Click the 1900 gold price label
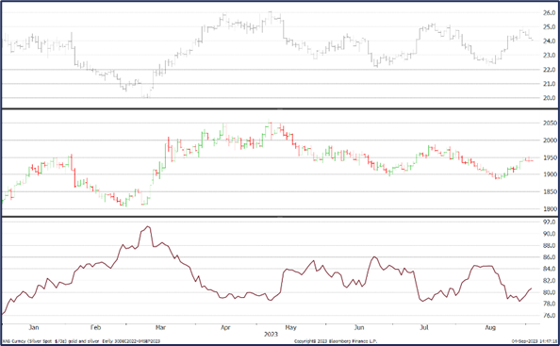This screenshot has height=346, width=560. point(550,174)
